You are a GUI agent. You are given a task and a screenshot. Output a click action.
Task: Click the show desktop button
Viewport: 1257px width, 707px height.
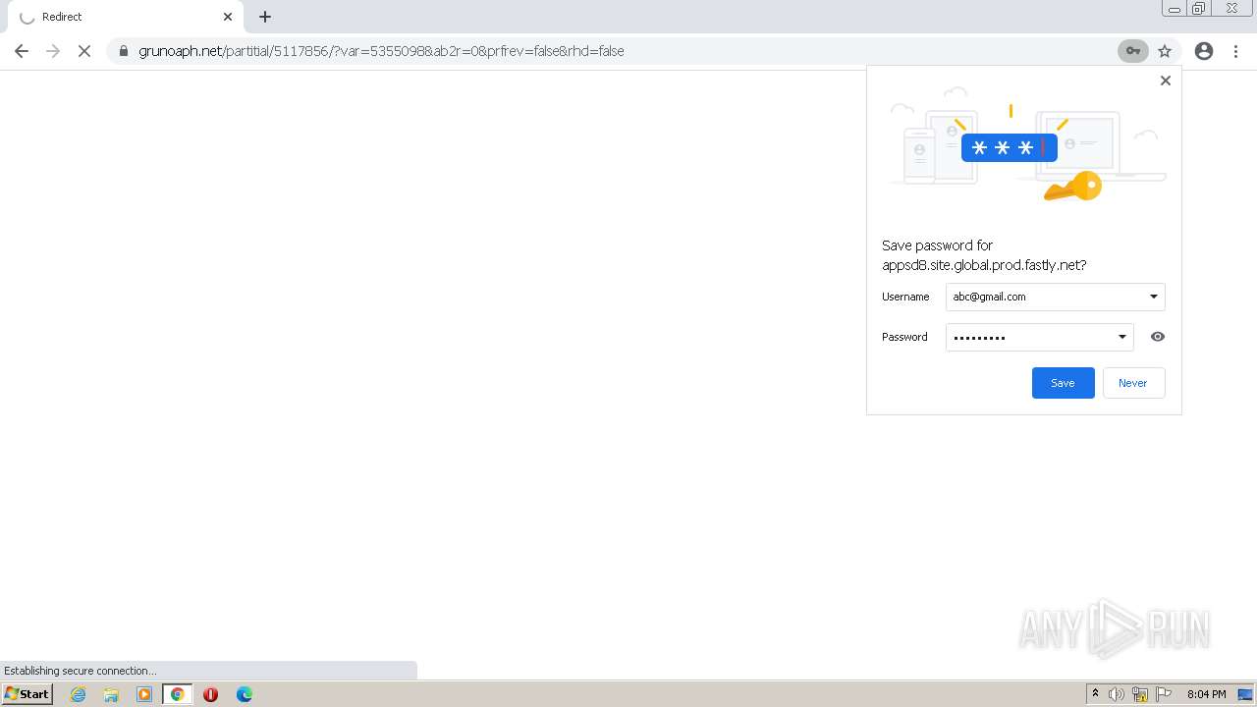click(x=1245, y=694)
